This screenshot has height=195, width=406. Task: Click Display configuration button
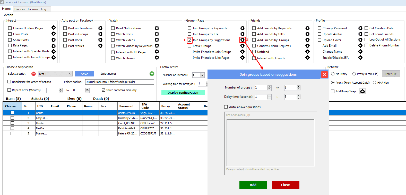pos(183,93)
